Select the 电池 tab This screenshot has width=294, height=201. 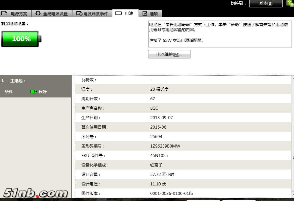click(125, 13)
